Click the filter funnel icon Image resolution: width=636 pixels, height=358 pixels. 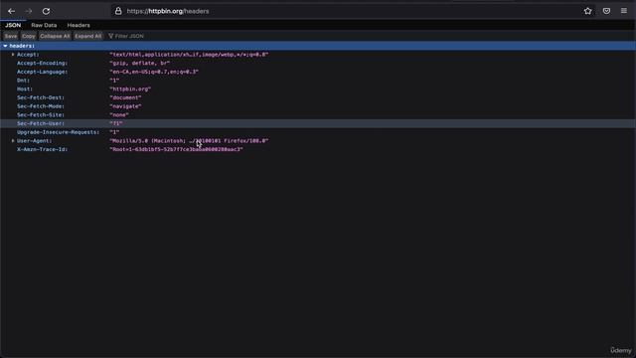coord(110,36)
